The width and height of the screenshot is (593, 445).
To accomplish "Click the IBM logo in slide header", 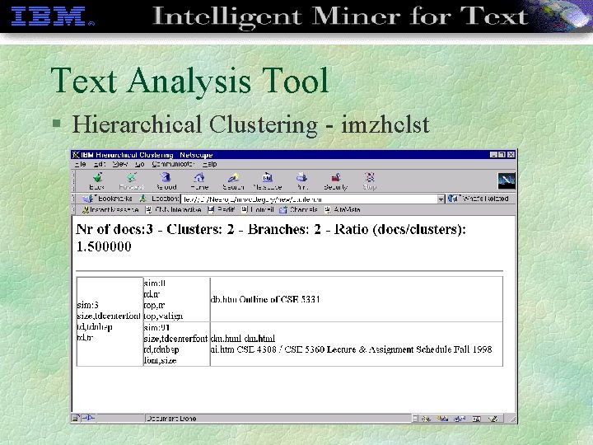I will pyautogui.click(x=53, y=16).
